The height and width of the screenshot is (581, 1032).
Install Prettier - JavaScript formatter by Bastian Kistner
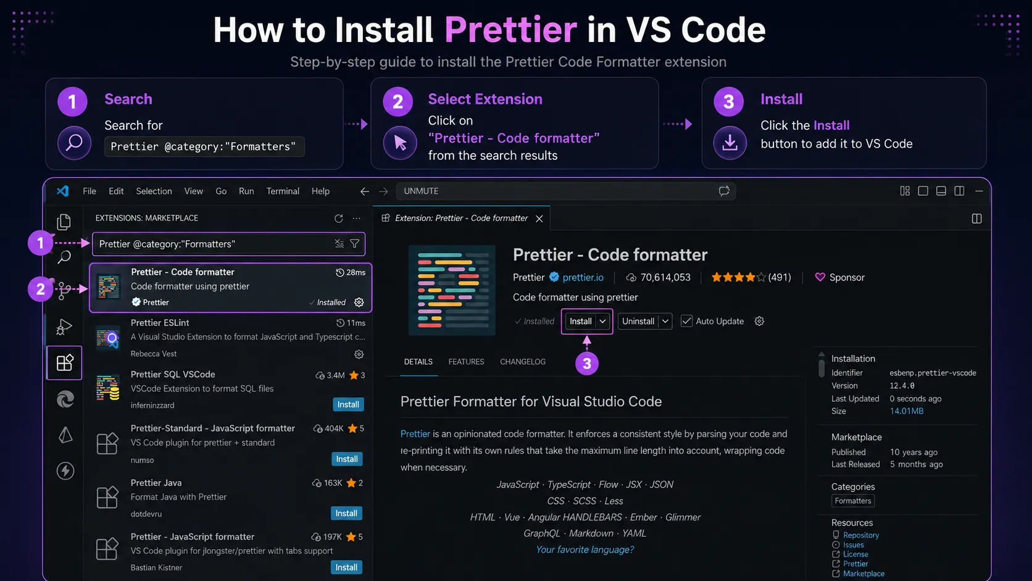[346, 567]
